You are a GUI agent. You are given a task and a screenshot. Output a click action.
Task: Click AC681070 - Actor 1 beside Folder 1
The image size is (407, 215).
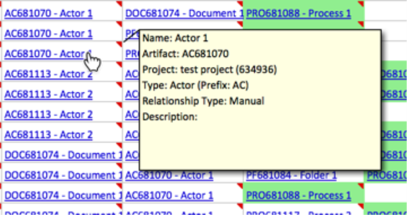coord(169,175)
